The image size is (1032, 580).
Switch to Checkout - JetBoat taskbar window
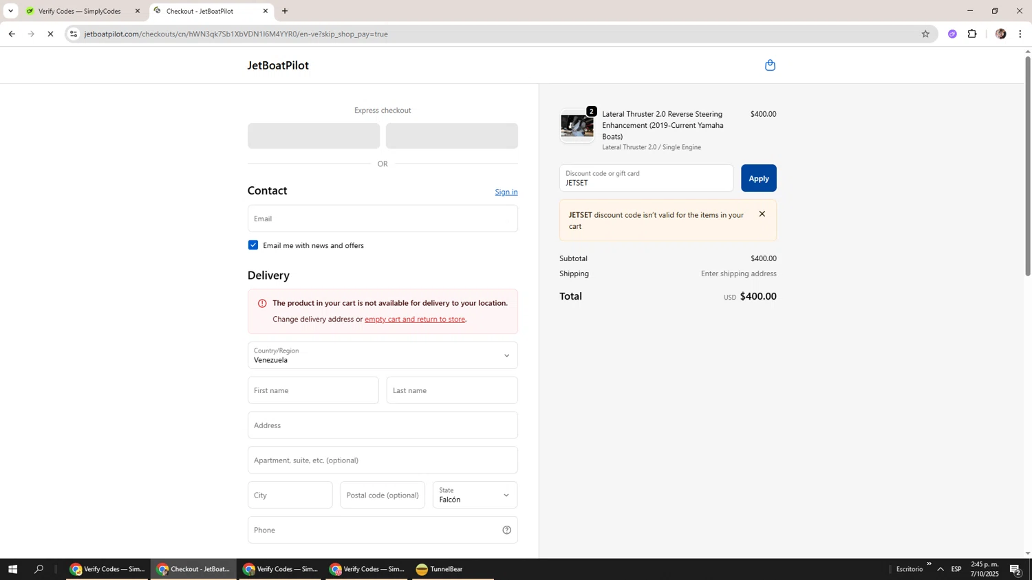pyautogui.click(x=193, y=569)
